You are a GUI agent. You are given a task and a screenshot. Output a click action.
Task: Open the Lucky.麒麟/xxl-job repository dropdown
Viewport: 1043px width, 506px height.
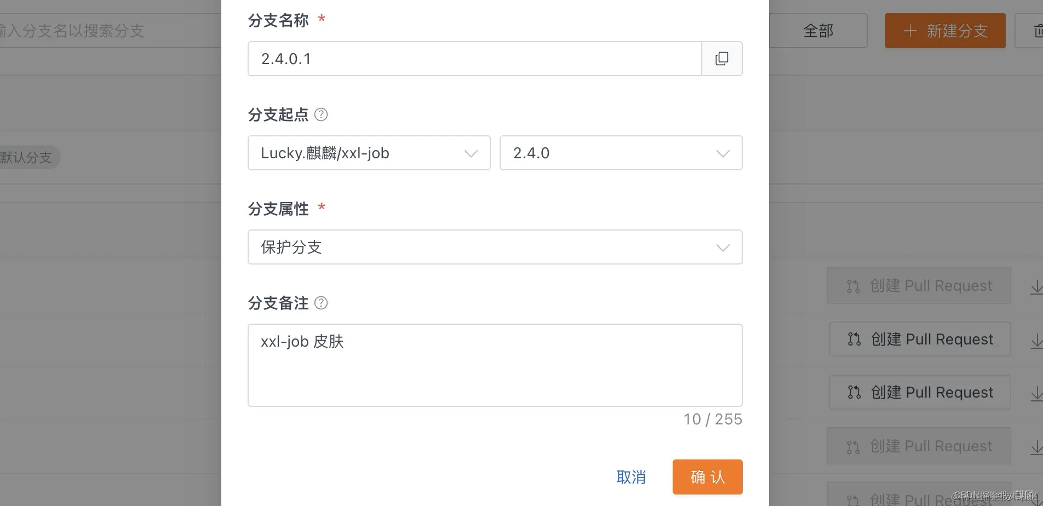[x=368, y=153]
